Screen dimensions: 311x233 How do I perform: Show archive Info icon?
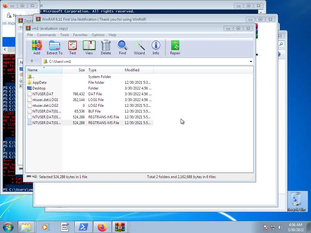pos(156,47)
